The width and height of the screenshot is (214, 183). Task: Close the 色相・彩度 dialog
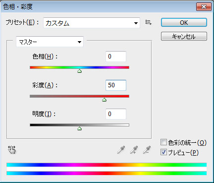(x=204, y=7)
